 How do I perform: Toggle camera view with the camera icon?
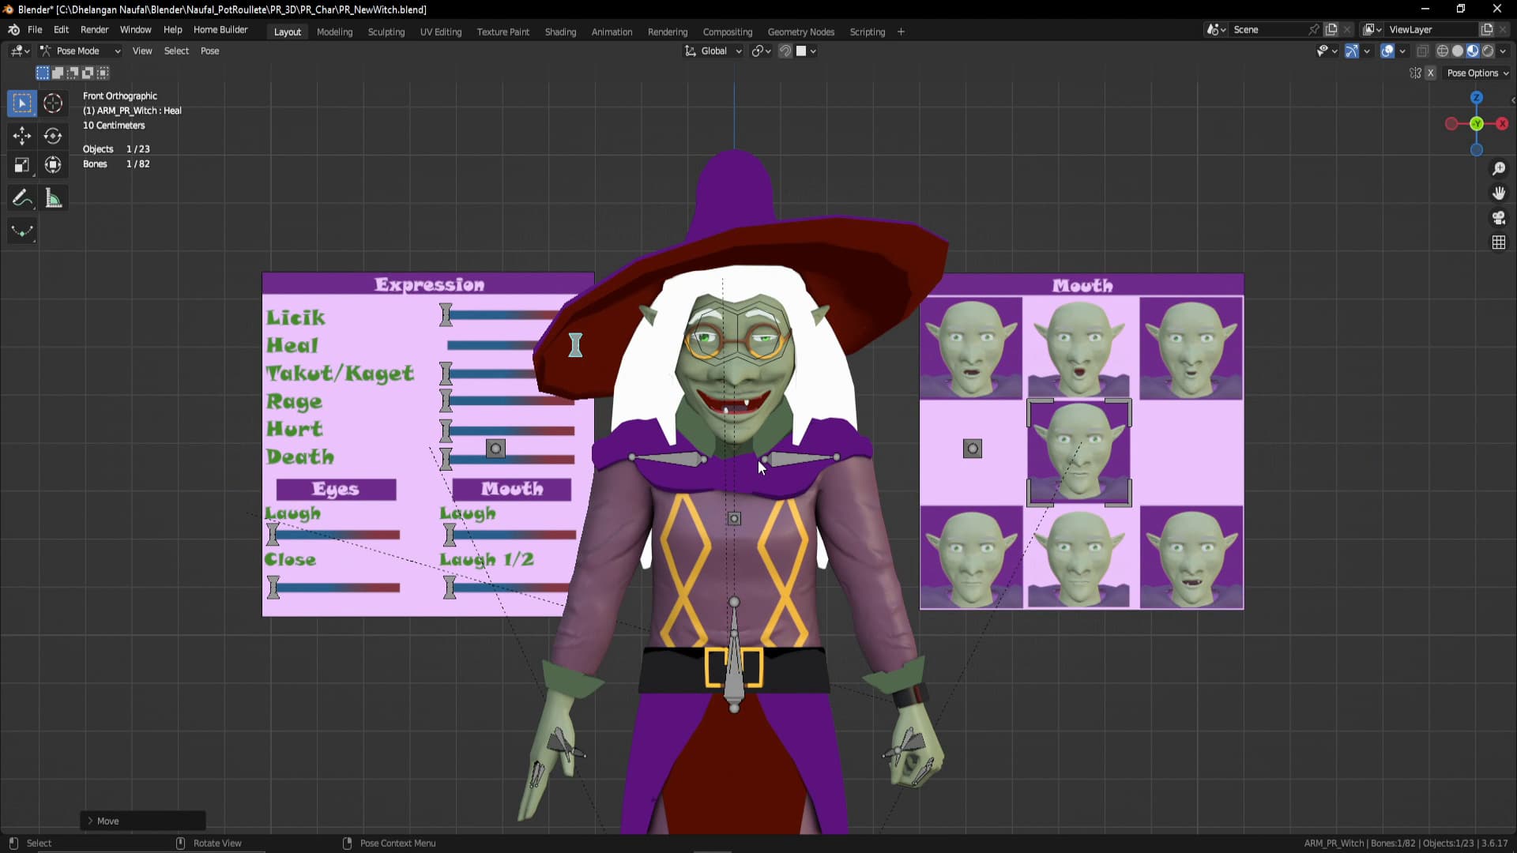(x=1498, y=218)
